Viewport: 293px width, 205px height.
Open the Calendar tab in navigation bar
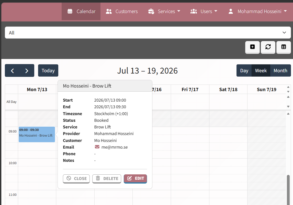click(81, 11)
